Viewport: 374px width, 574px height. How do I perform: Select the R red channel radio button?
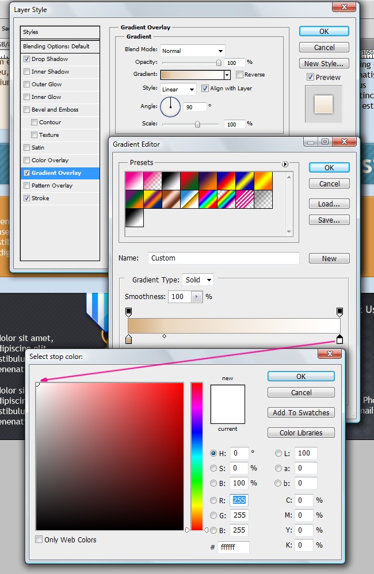[214, 500]
